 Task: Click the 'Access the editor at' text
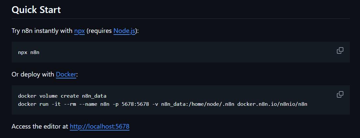(40, 126)
